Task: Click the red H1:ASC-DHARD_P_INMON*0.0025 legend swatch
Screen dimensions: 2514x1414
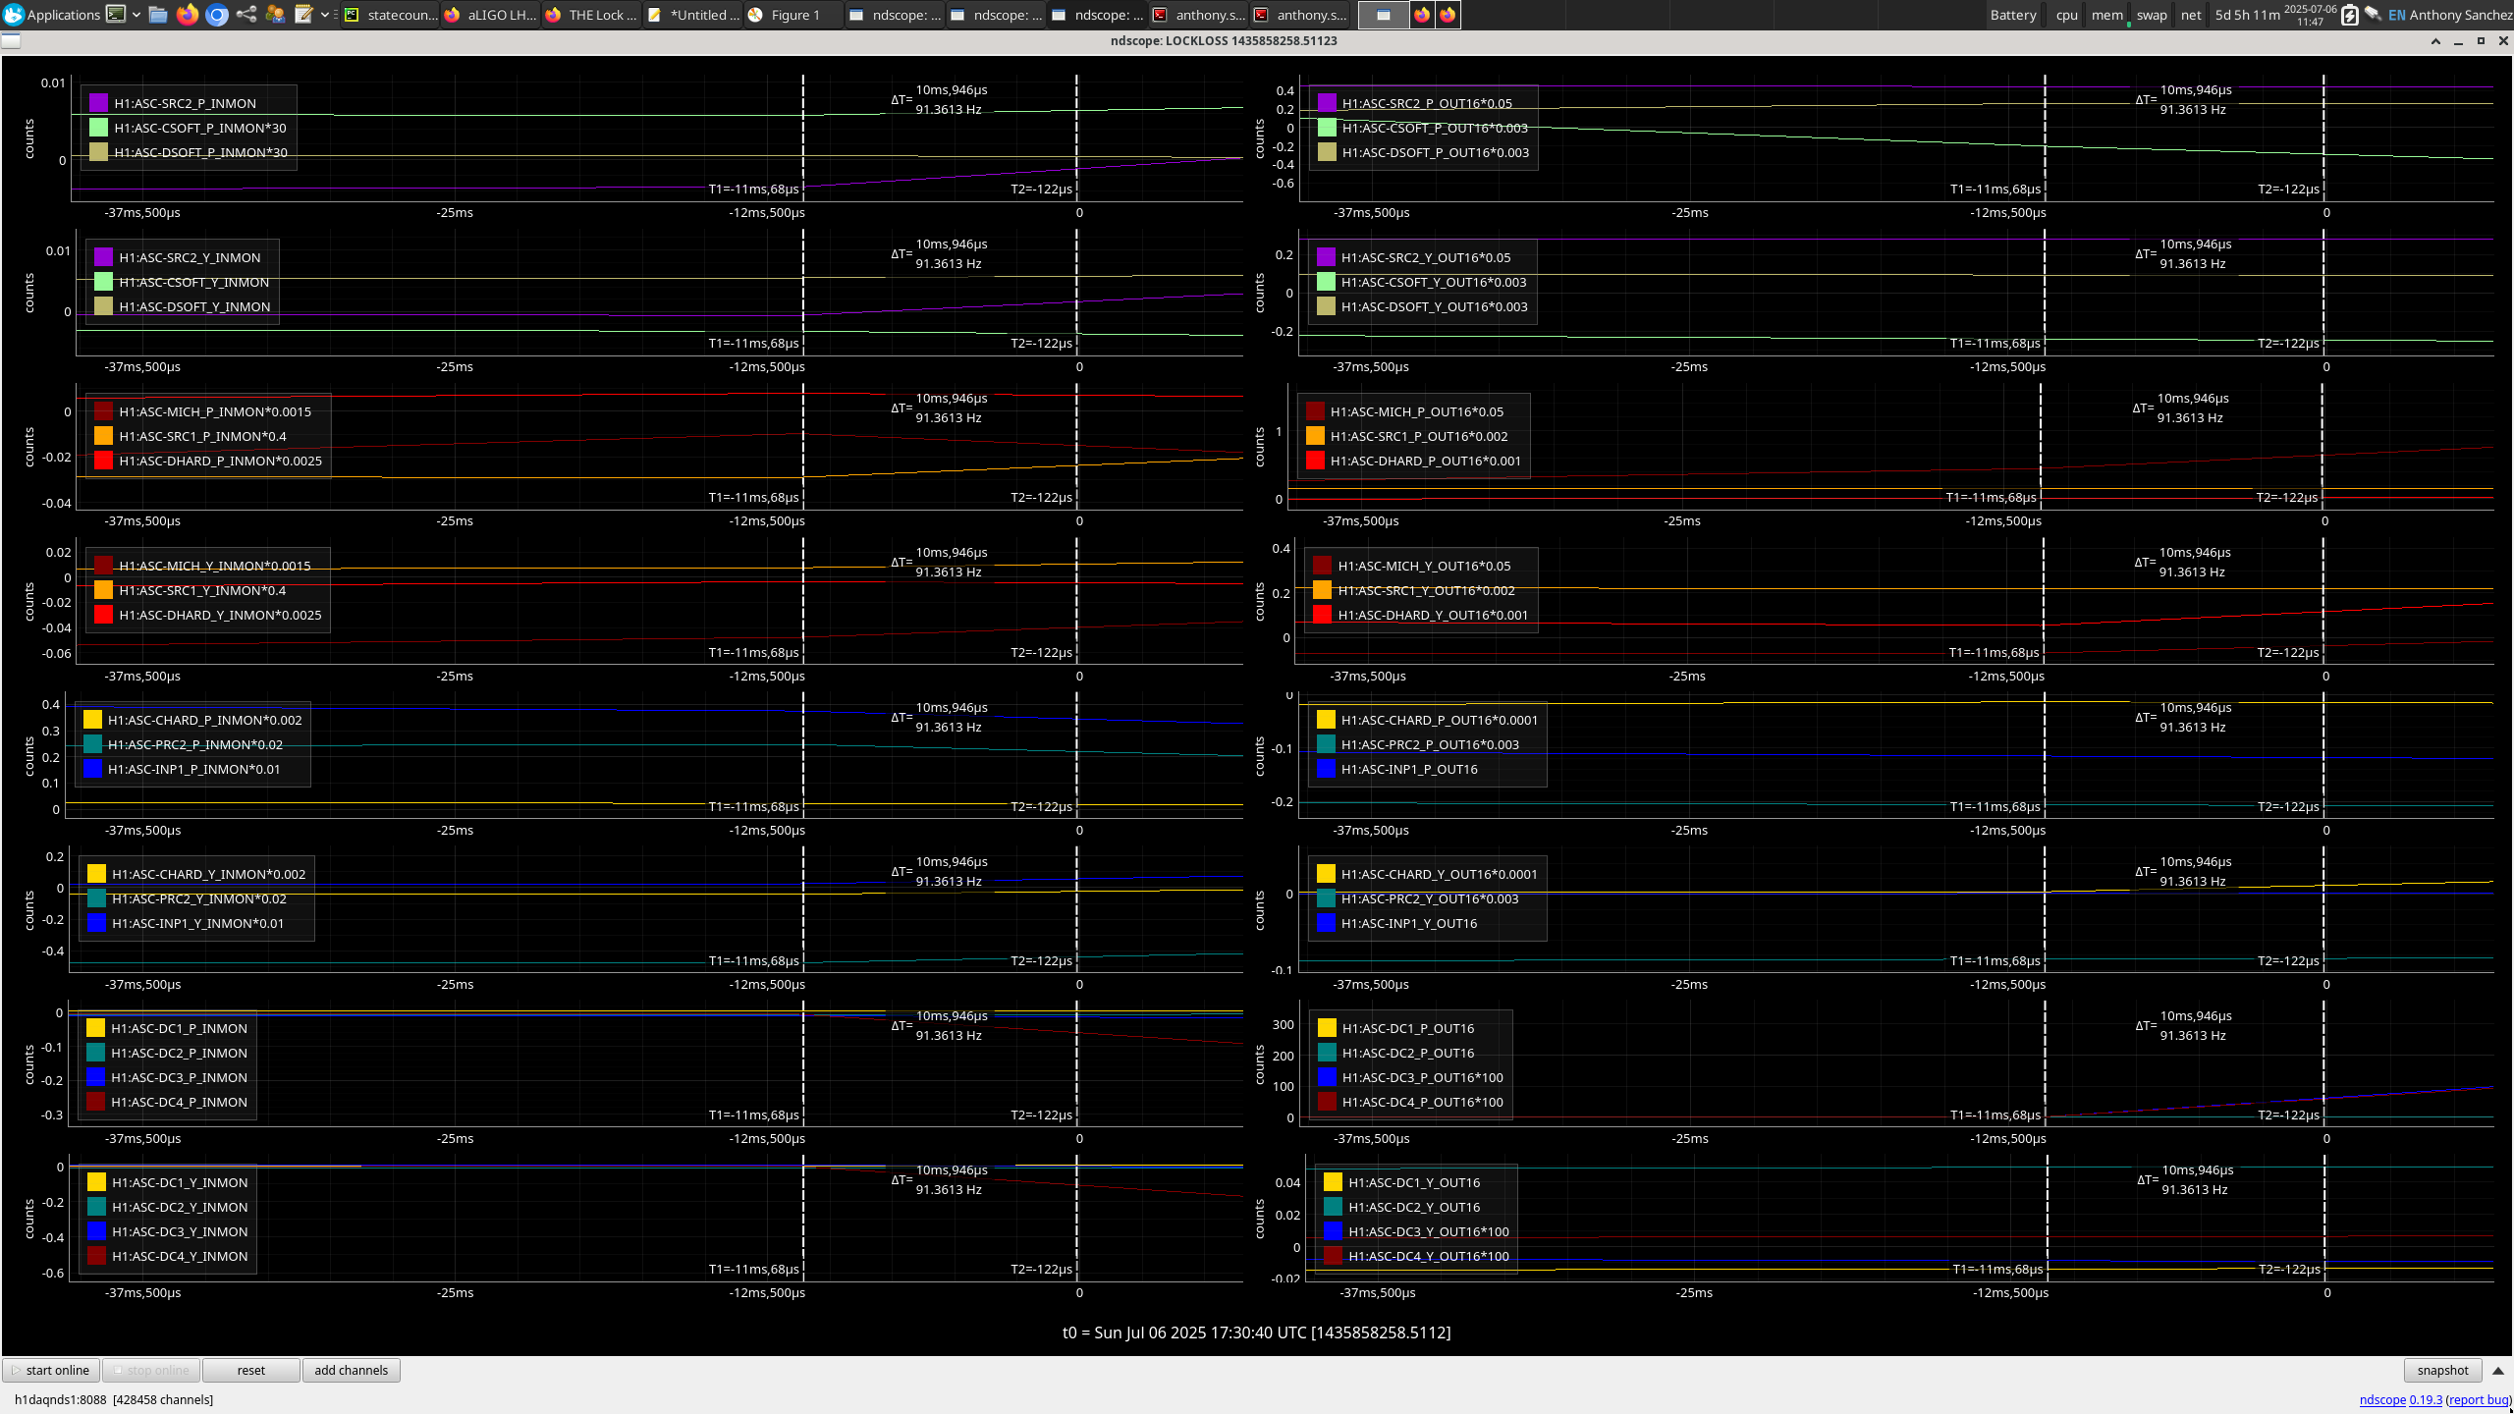Action: coord(103,460)
